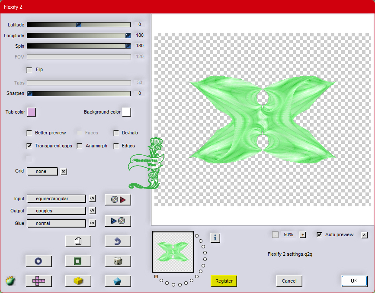
Task: Open the Output goggles dropdown
Action: pos(56,211)
